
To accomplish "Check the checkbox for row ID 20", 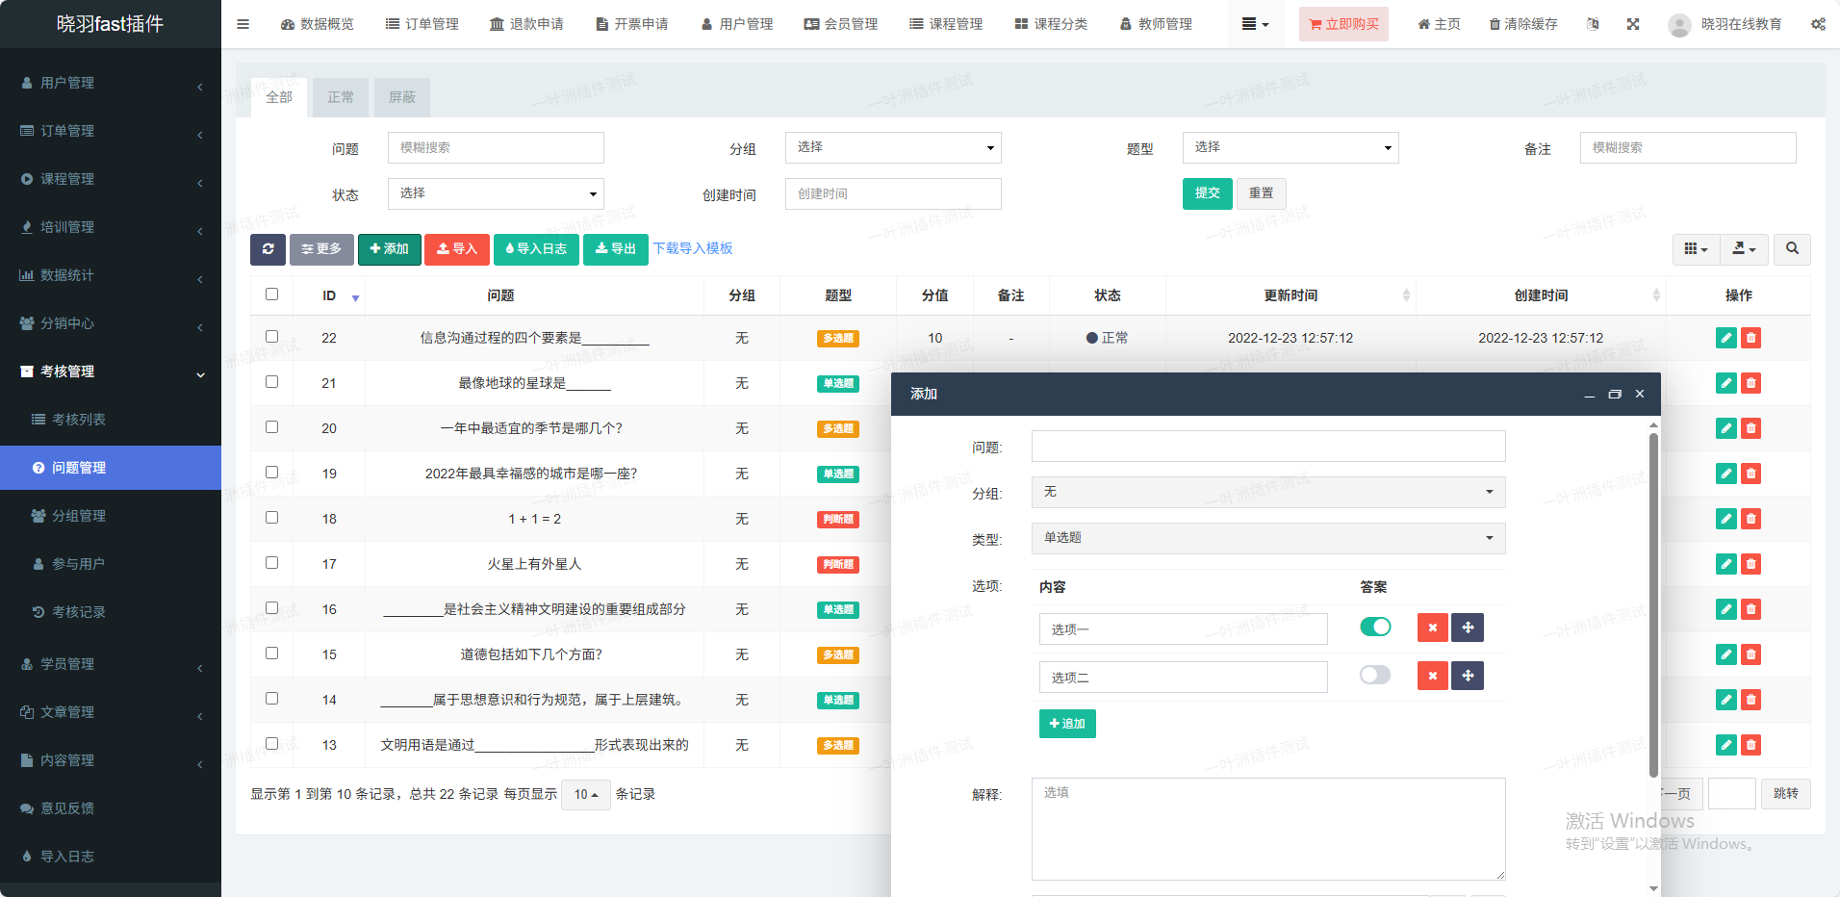I will pyautogui.click(x=271, y=427).
